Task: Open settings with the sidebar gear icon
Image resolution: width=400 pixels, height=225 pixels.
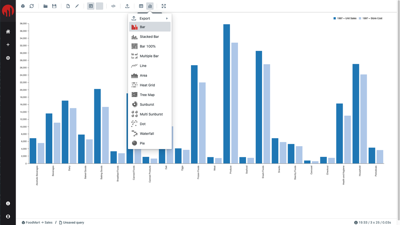Action: (x=8, y=57)
